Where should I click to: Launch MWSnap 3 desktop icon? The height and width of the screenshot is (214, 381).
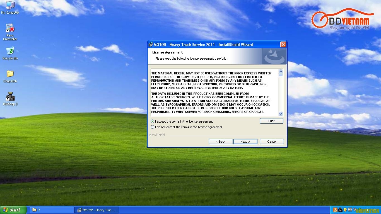(10, 99)
